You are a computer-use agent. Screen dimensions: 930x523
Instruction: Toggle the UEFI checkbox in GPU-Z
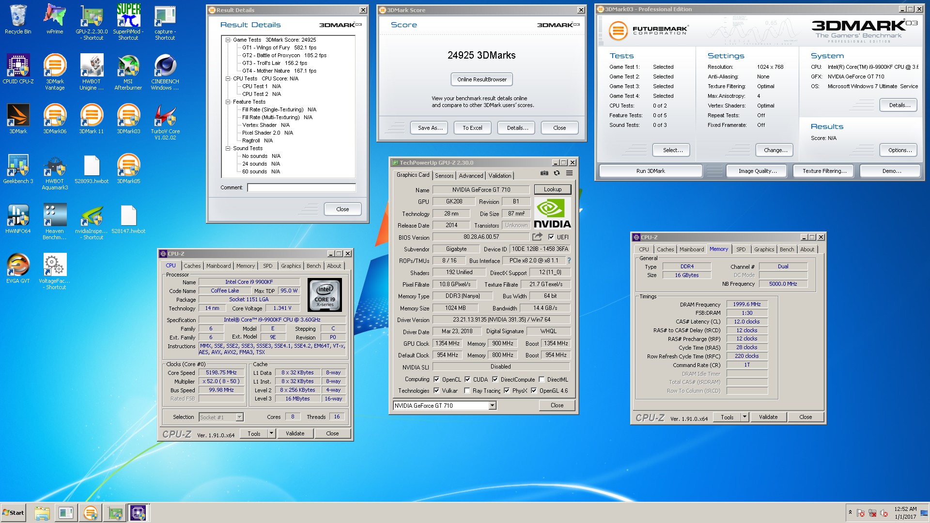551,237
